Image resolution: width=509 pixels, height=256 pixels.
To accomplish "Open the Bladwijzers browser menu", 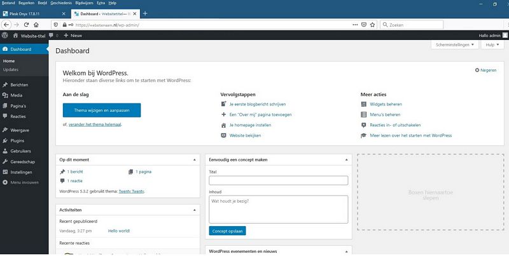I will pyautogui.click(x=84, y=3).
